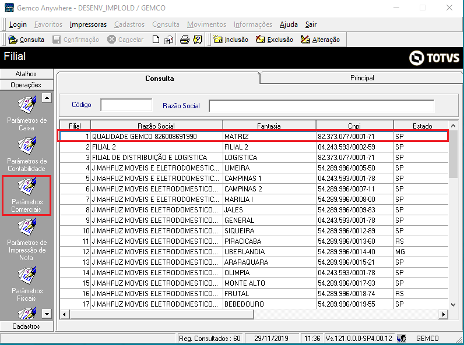Click the table vertical scrollbar thumb
Image resolution: width=464 pixels, height=345 pixels.
pyautogui.click(x=453, y=155)
